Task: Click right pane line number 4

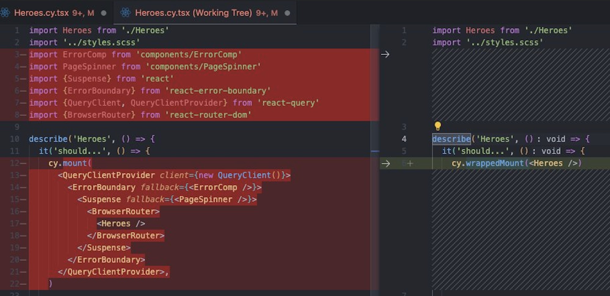Action: (404, 139)
